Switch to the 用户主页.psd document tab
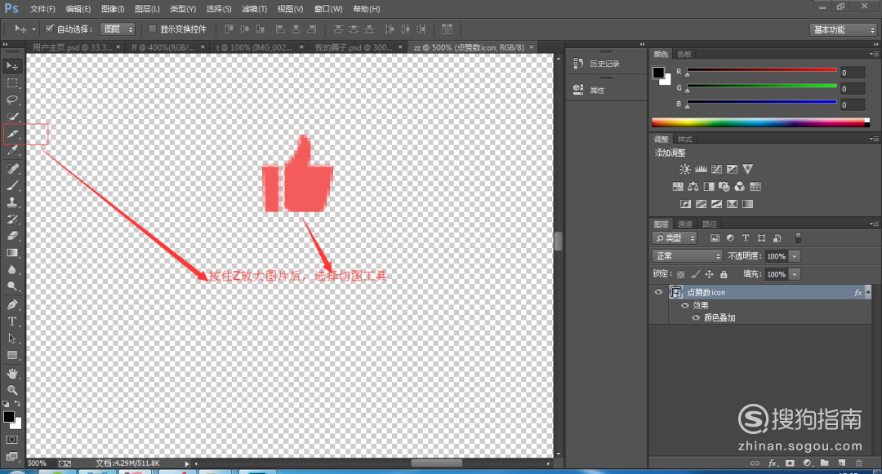882x474 pixels. tap(75, 47)
